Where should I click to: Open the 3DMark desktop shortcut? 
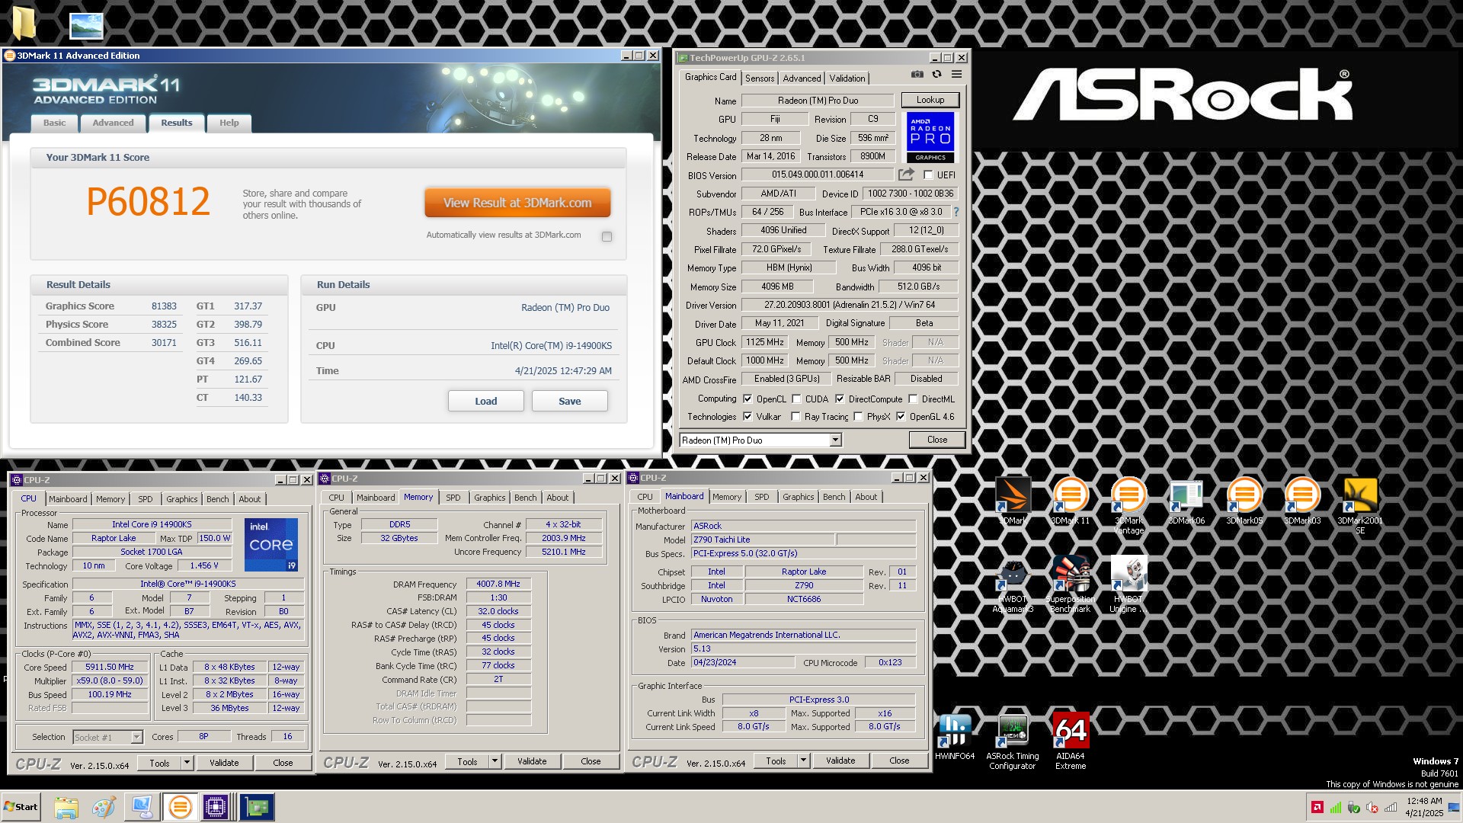click(1013, 501)
